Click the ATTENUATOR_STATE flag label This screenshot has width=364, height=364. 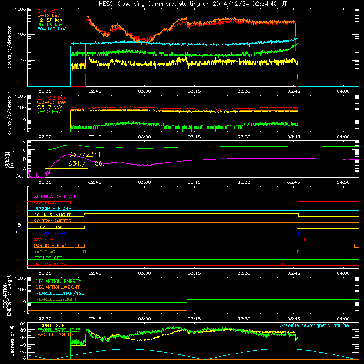click(x=55, y=197)
